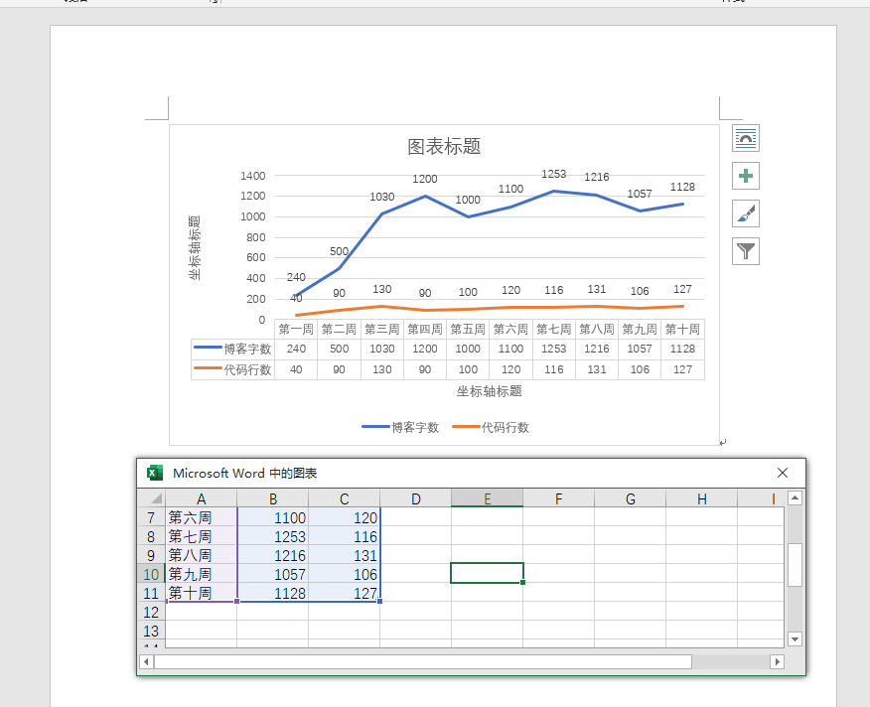Viewport: 870px width, 707px height.
Task: Select column H header
Action: click(x=702, y=498)
